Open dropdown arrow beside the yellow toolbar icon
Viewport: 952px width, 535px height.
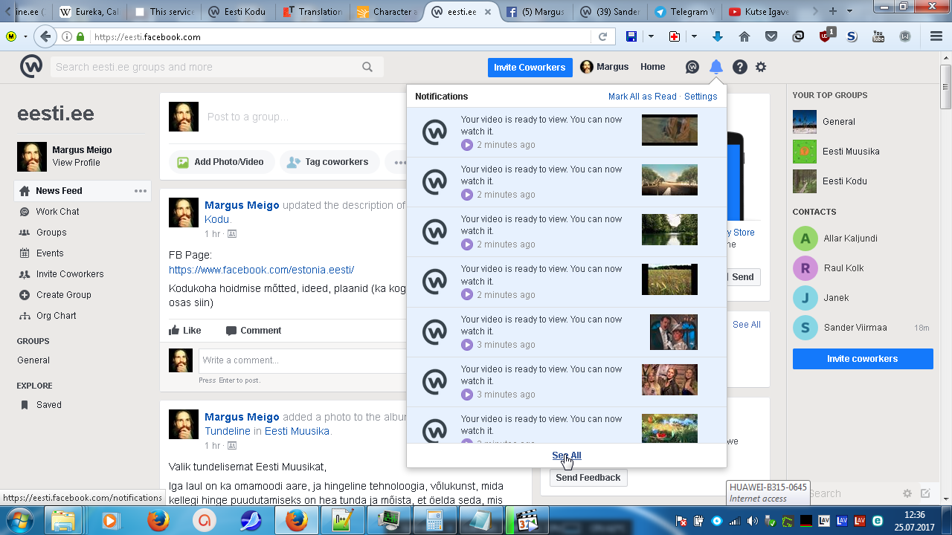pyautogui.click(x=25, y=36)
